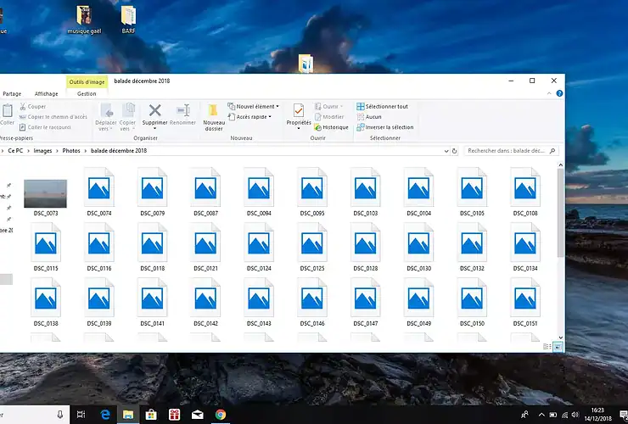
Task: Click Déplacer vers in the ribbon
Action: pyautogui.click(x=106, y=117)
